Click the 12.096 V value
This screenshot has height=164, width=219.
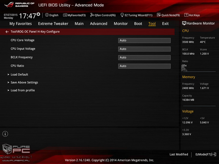(187, 123)
